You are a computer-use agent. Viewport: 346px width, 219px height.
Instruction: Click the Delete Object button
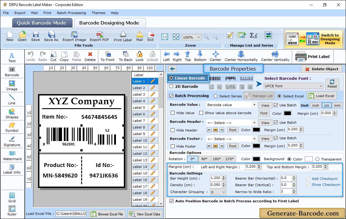(x=321, y=69)
